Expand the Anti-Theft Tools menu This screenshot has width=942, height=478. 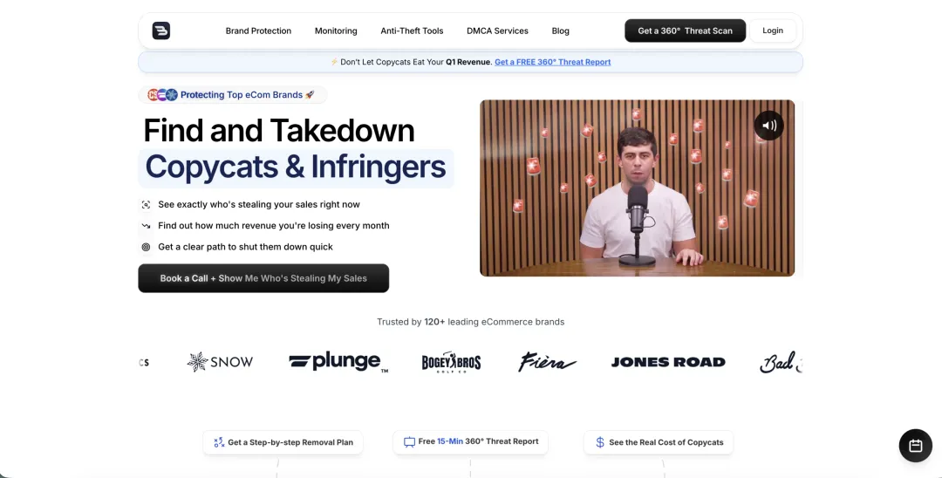[412, 31]
